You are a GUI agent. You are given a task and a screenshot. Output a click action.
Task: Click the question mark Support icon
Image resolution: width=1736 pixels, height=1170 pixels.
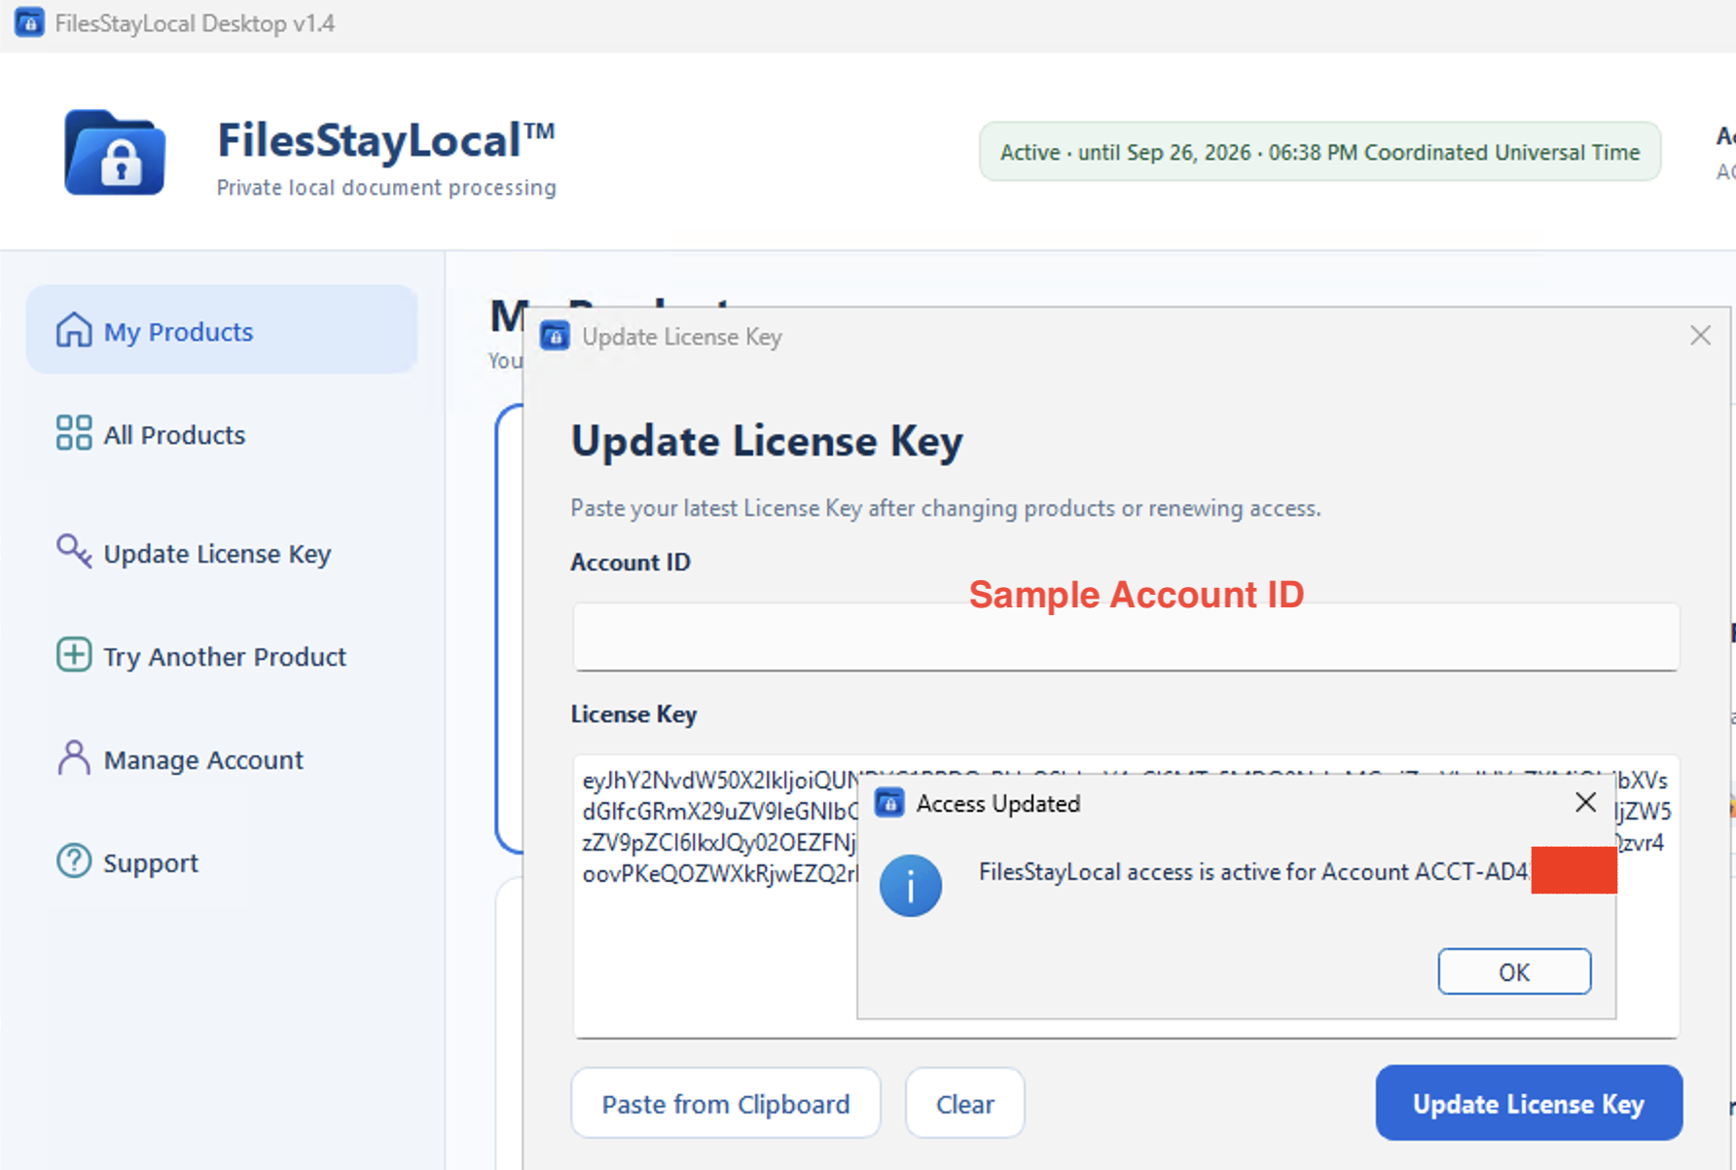73,860
